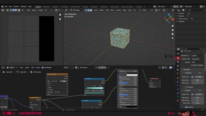Open the Render menu
The image size is (206, 116).
(16, 6)
